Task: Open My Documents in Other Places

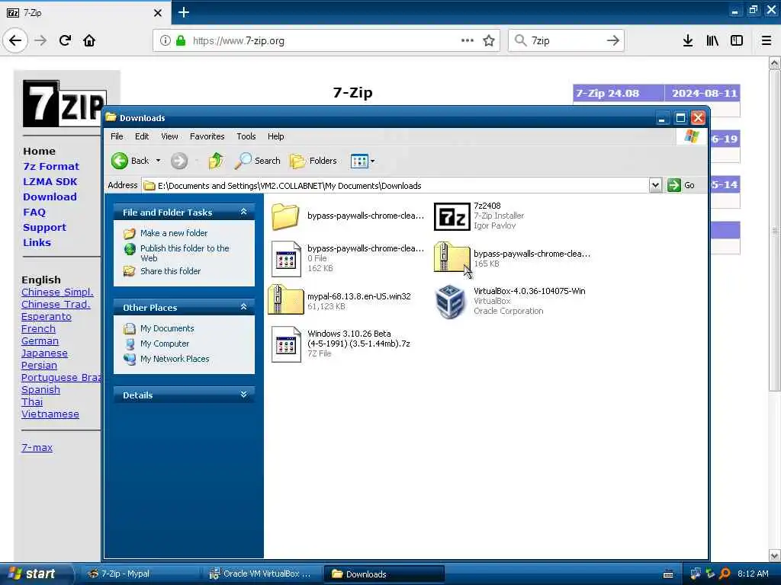Action: pyautogui.click(x=167, y=328)
